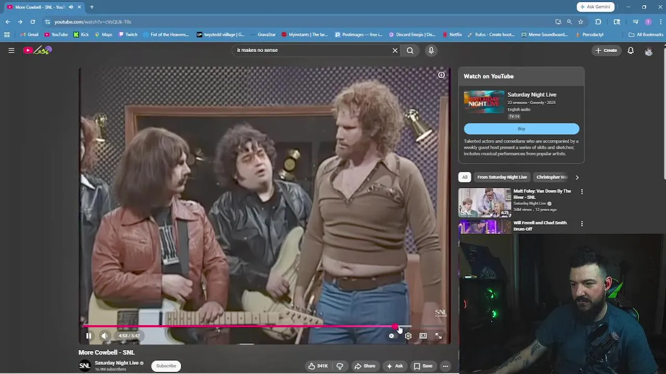Viewport: 666px width, 374px height.
Task: Open options menu for Drum-Off video
Action: (x=582, y=223)
